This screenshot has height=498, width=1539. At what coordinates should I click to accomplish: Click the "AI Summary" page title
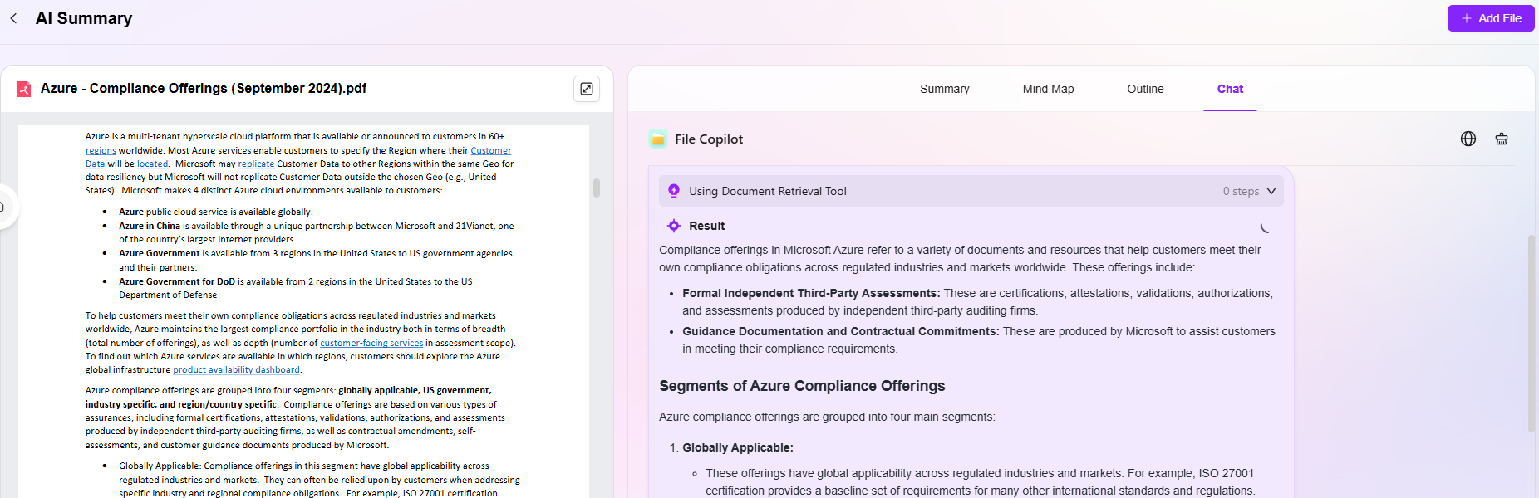(84, 18)
